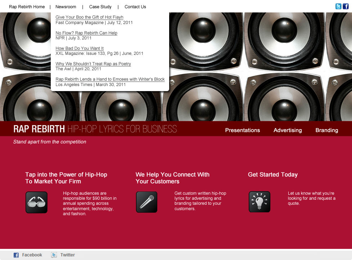Image resolution: width=352 pixels, height=260 pixels.
Task: Open 'Give Your Boo the Gift of Hot Fiayh' article
Action: [89, 17]
